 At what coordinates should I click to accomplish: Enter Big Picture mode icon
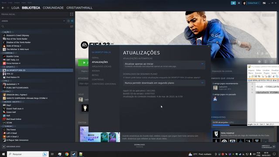point(264,3)
